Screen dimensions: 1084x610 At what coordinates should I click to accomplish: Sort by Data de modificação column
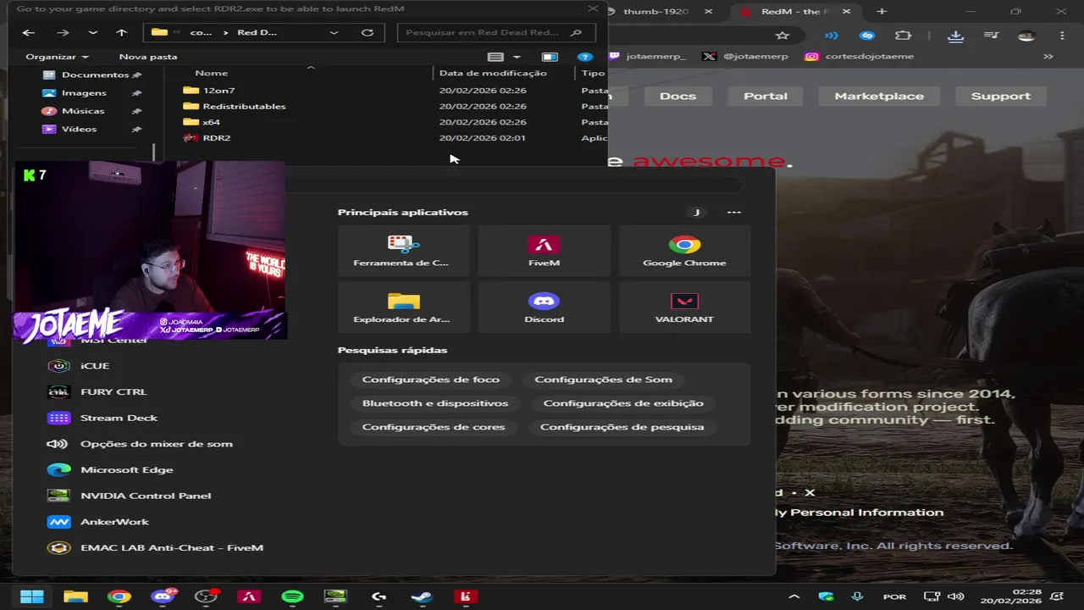pyautogui.click(x=493, y=73)
